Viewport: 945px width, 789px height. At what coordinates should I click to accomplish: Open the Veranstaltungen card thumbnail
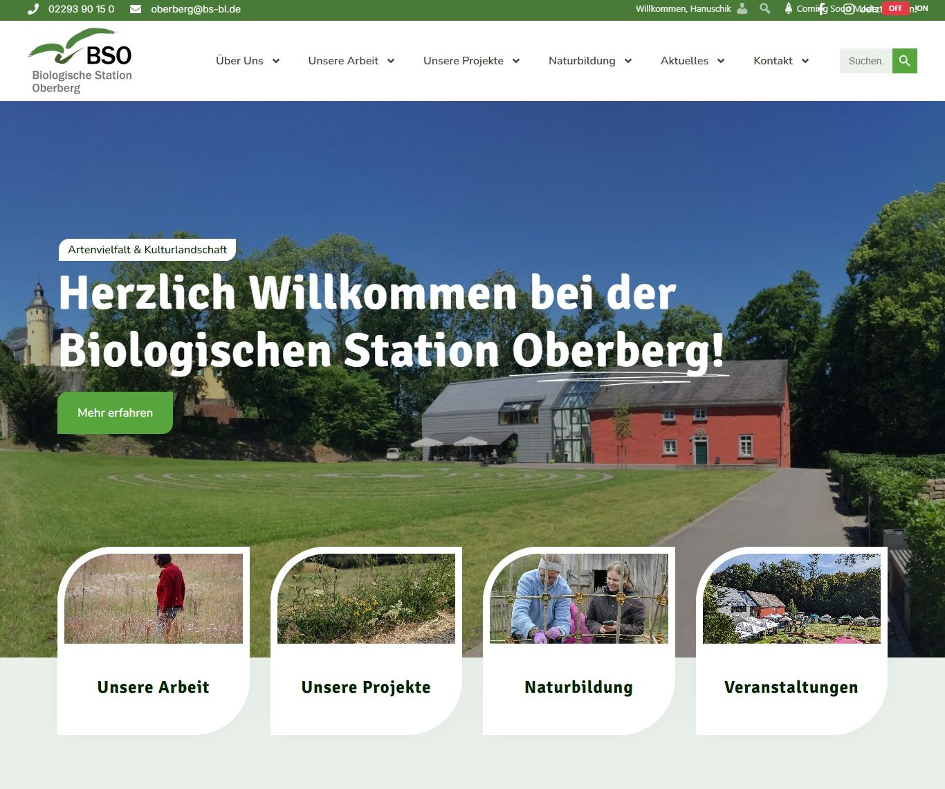[x=791, y=599]
